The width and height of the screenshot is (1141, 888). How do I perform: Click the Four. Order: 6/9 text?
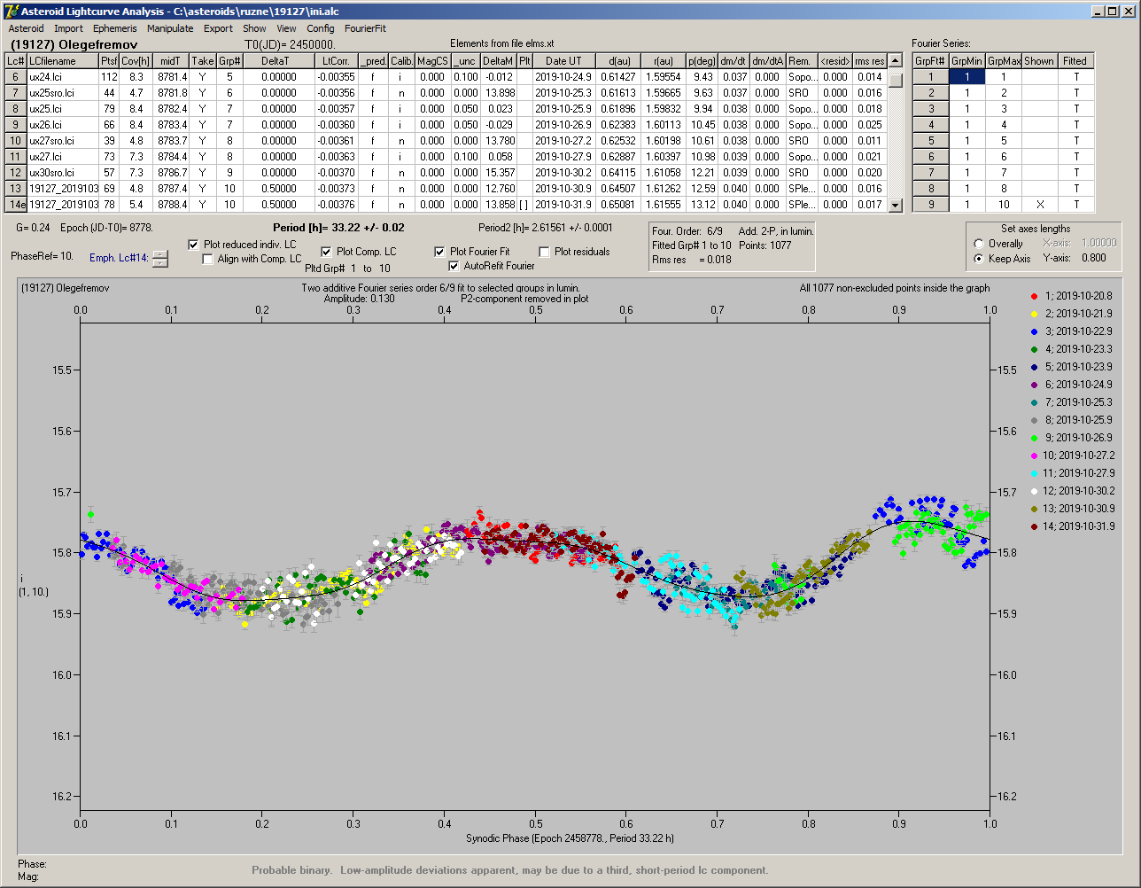pos(687,231)
